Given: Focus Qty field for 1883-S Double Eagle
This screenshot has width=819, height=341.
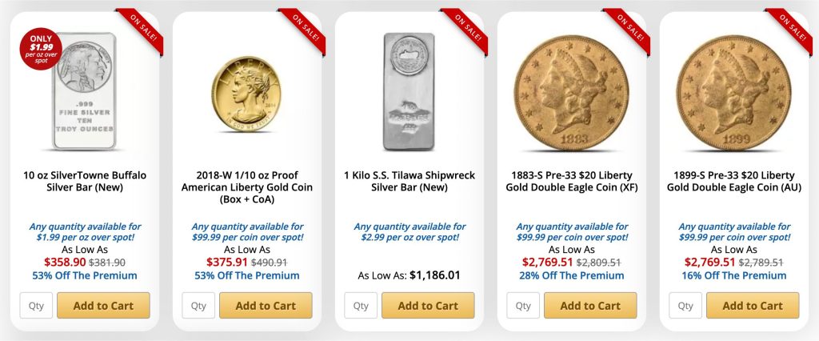Looking at the screenshot, I should click(523, 305).
